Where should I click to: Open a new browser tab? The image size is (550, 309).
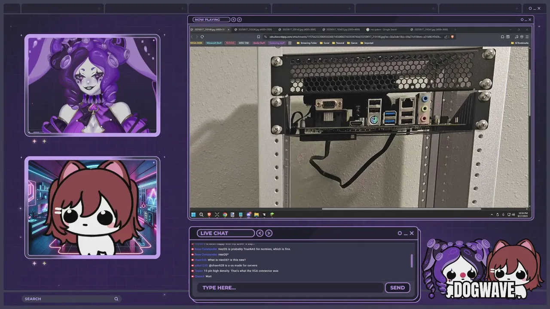[455, 30]
